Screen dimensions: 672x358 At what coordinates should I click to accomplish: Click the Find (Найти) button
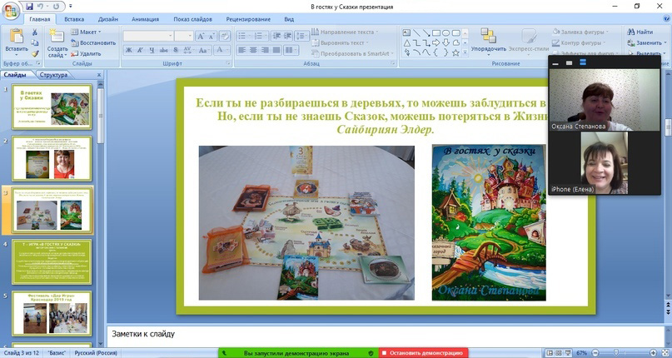coord(640,32)
